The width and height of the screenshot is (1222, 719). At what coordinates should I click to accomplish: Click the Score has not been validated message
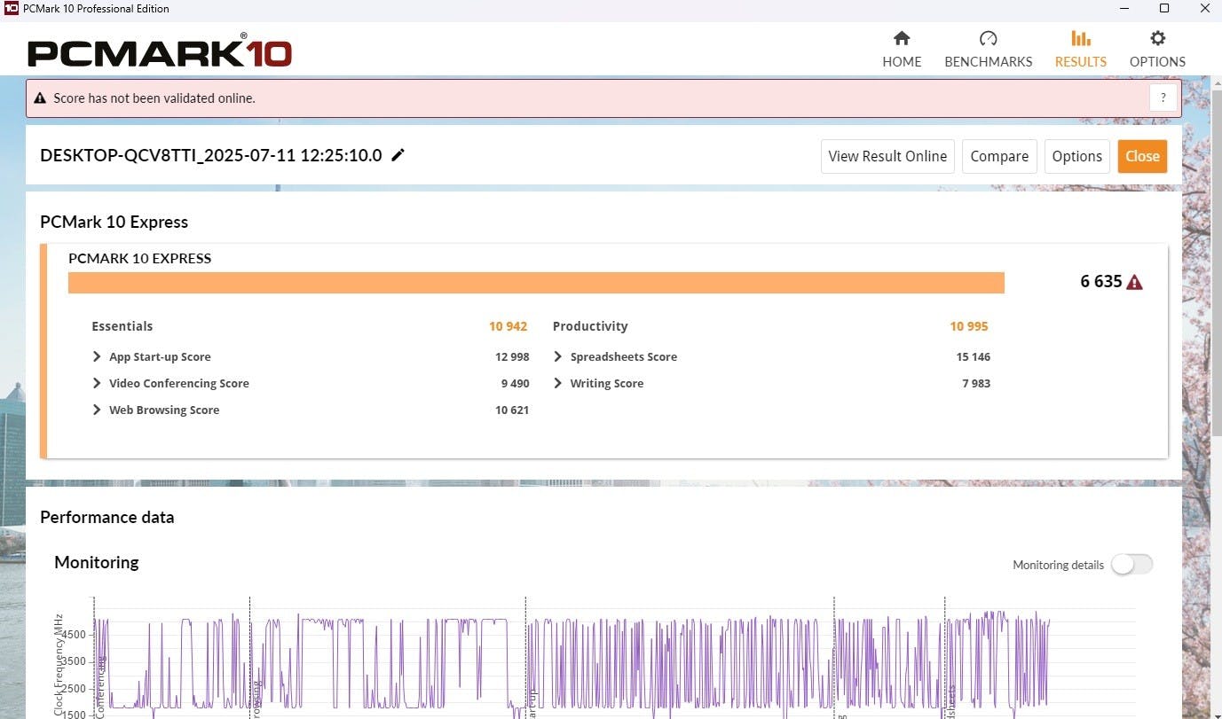click(x=154, y=98)
